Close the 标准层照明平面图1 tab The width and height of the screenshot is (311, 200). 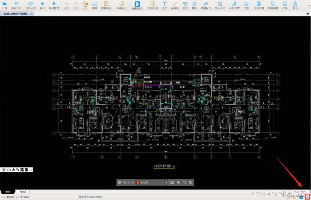tap(31, 14)
